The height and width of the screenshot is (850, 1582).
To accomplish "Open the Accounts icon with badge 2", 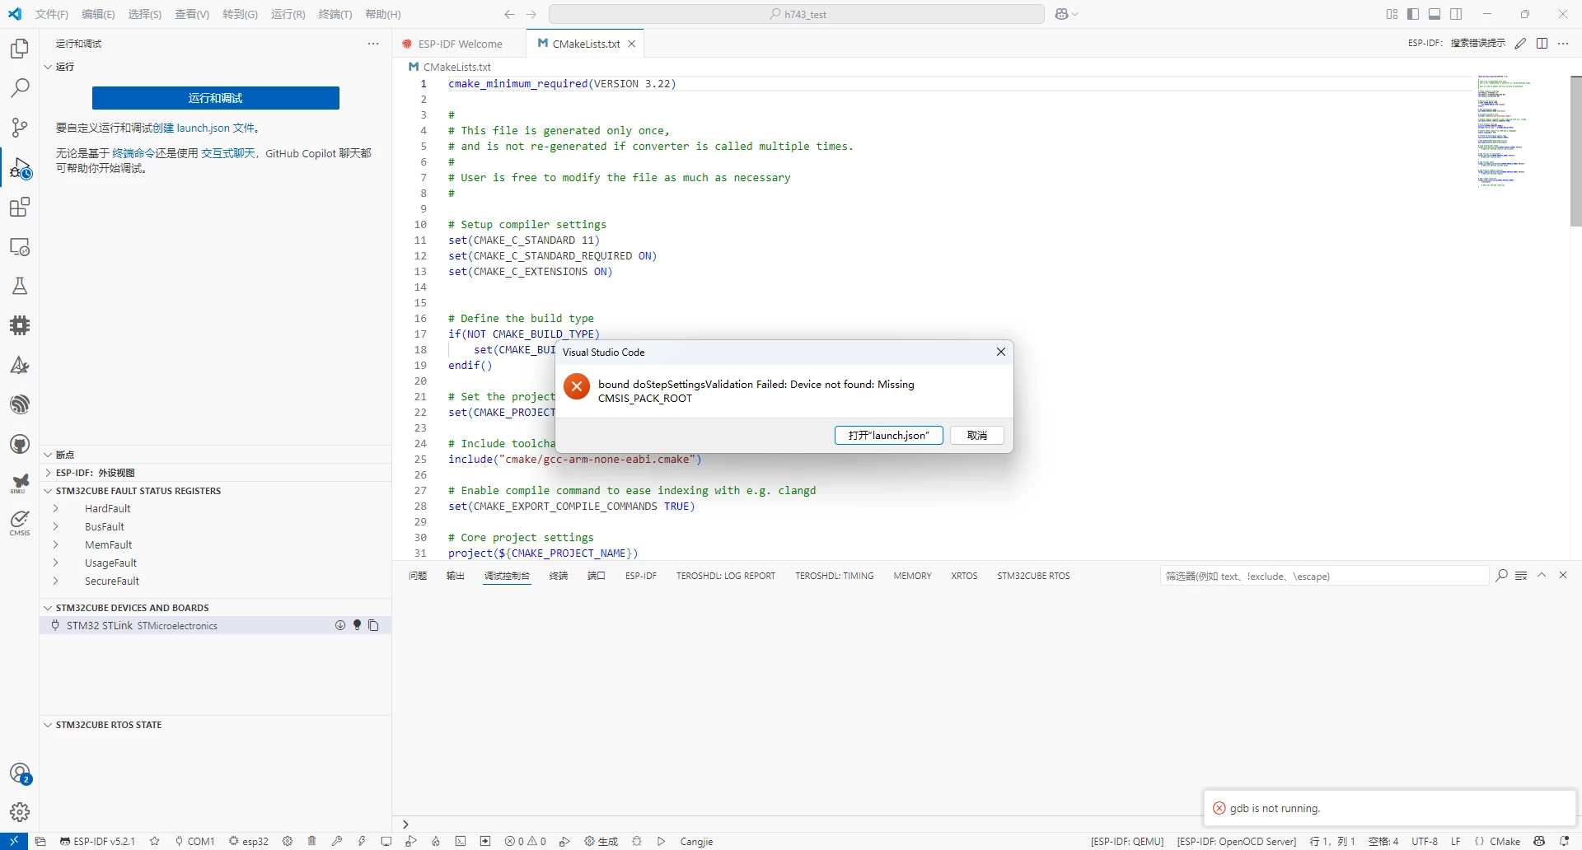I will 20,773.
